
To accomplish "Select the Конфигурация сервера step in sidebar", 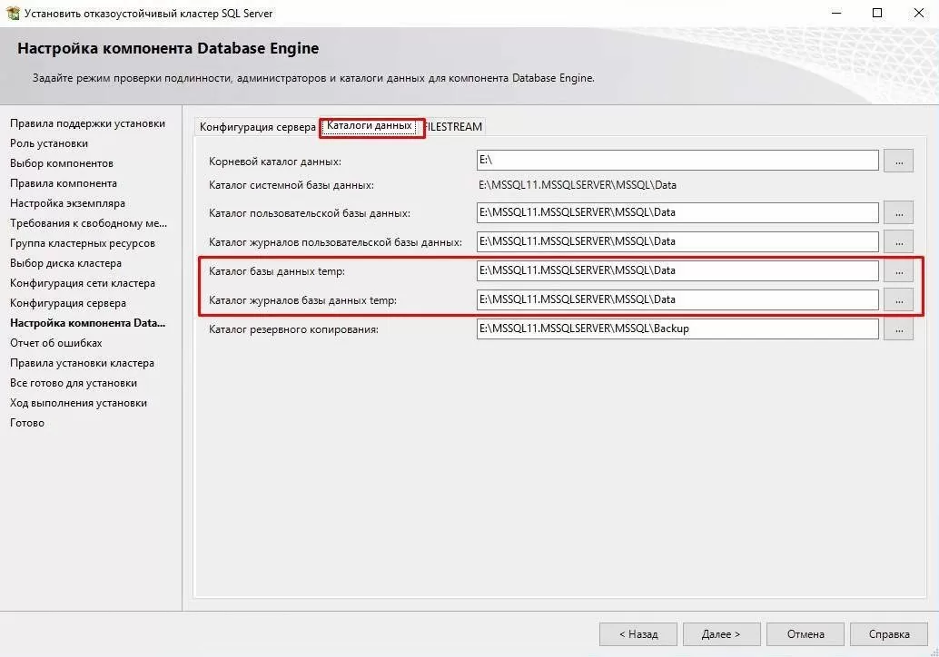I will (68, 303).
